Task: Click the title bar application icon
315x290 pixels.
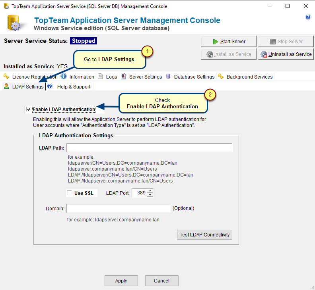Action: (6, 6)
